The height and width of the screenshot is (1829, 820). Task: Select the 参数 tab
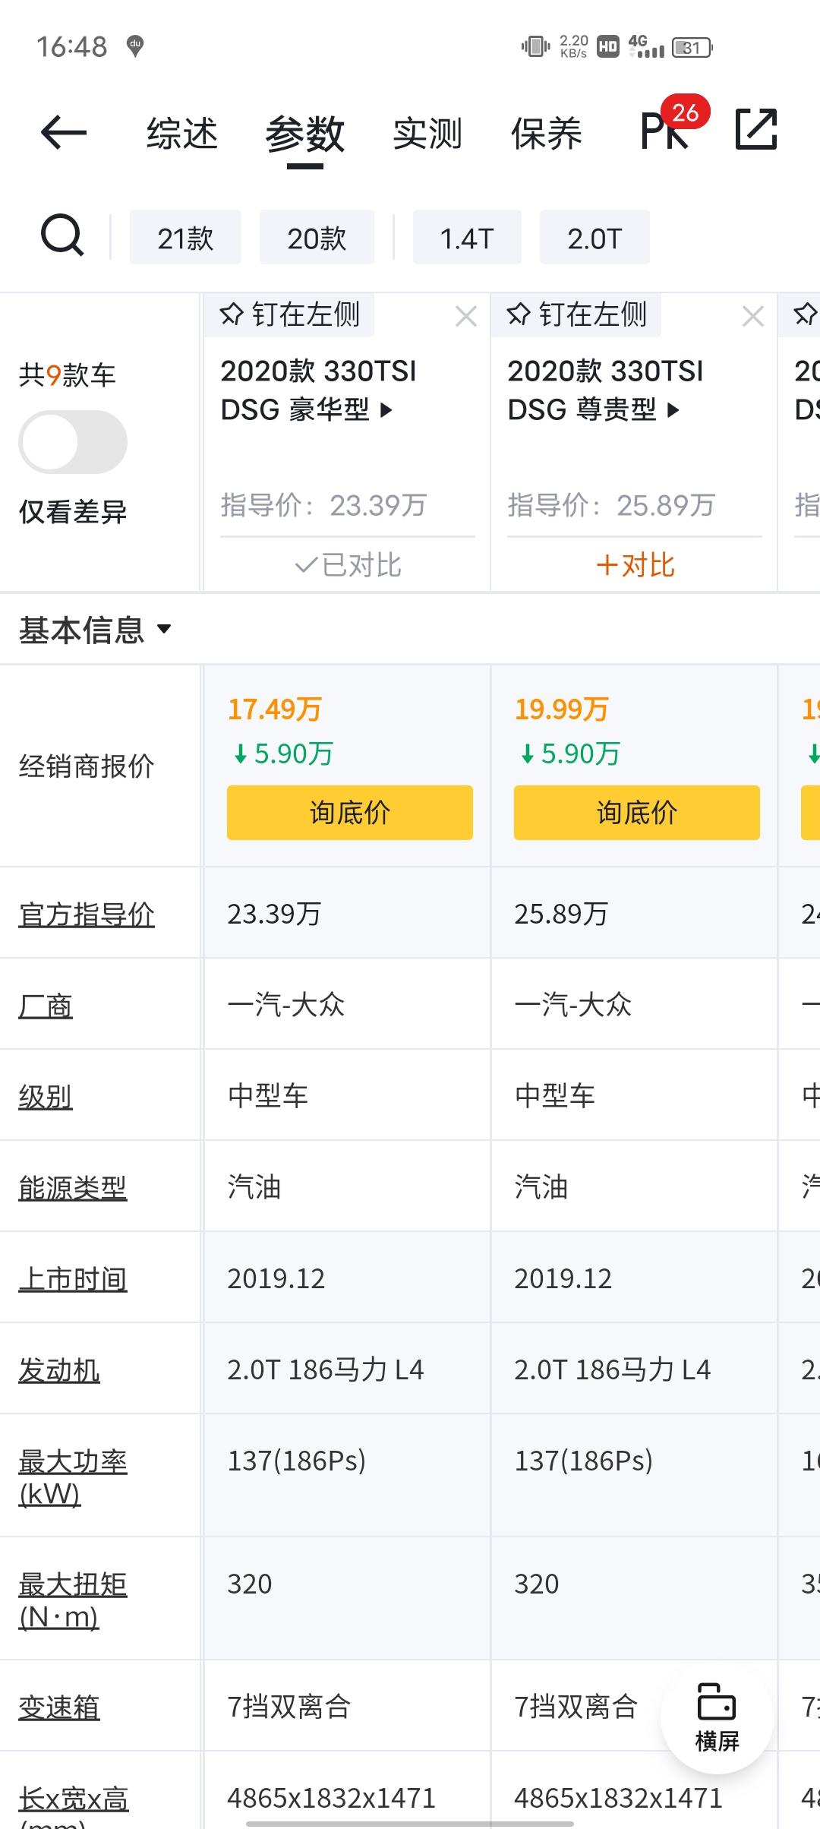305,134
